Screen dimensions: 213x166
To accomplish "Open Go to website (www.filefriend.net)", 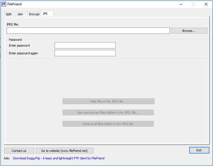I will (x=64, y=151).
